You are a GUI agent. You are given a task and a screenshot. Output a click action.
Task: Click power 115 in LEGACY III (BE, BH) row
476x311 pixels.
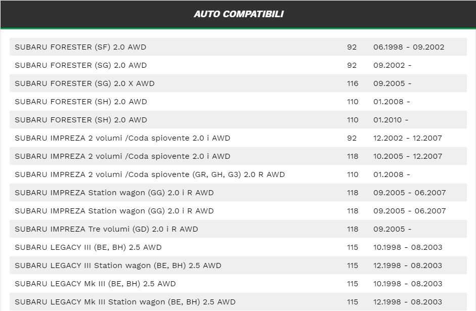pyautogui.click(x=353, y=247)
